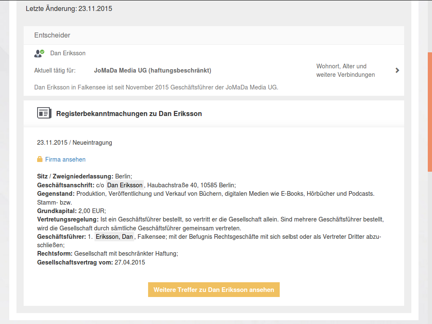Select highlighted 'Dan Eriksson' in Geschäftsanschrift
Screen dimensions: 432x324
[x=125, y=185]
